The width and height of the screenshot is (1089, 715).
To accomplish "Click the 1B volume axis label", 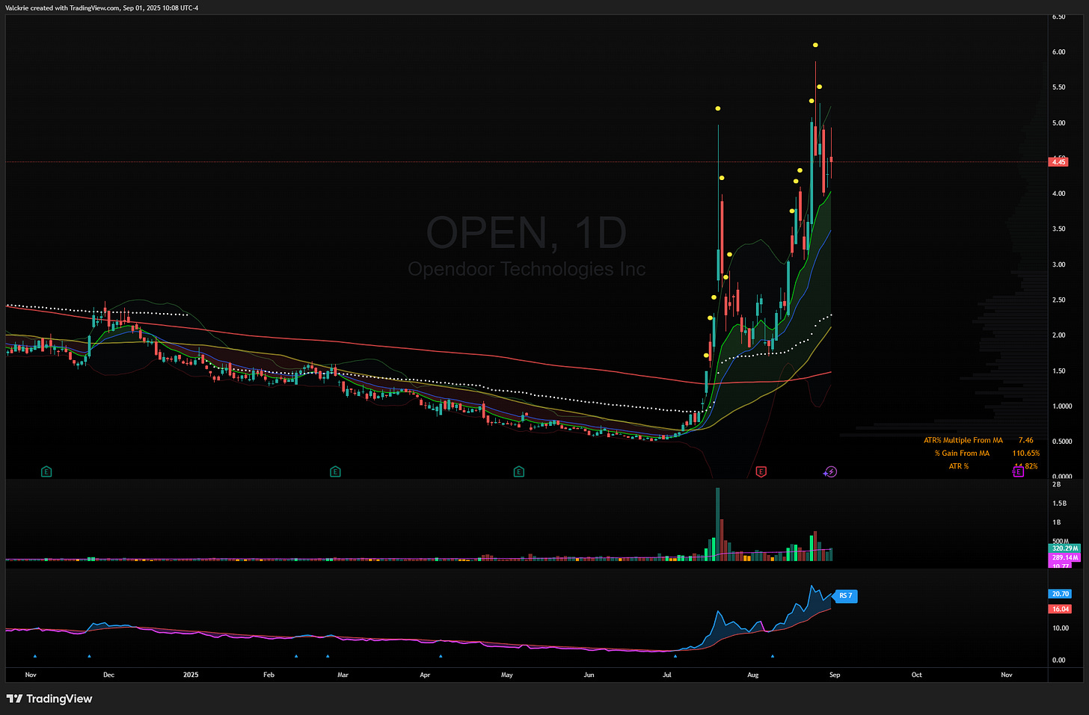I will 1057,523.
